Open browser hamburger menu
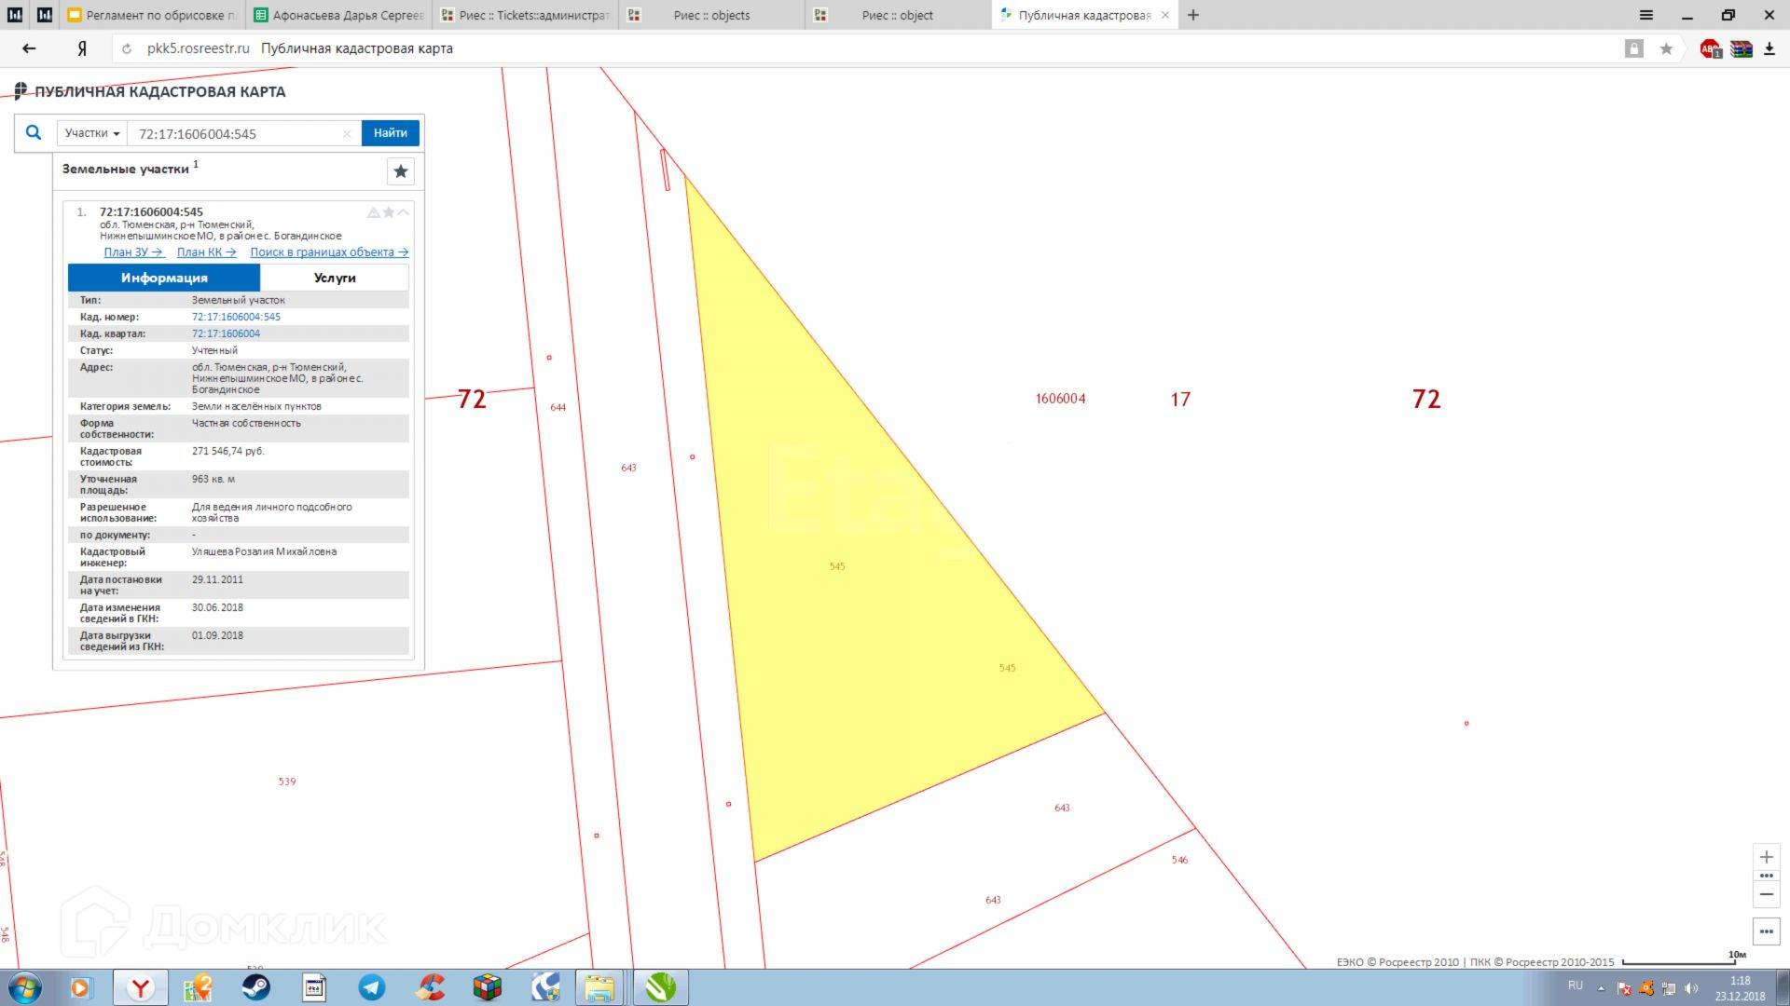The image size is (1790, 1006). click(x=1646, y=15)
